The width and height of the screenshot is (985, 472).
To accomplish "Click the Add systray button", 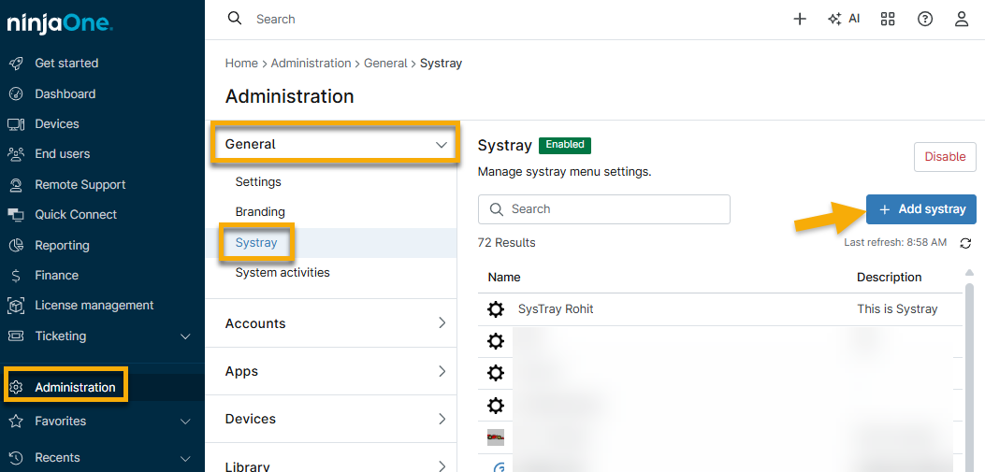I will coord(921,209).
